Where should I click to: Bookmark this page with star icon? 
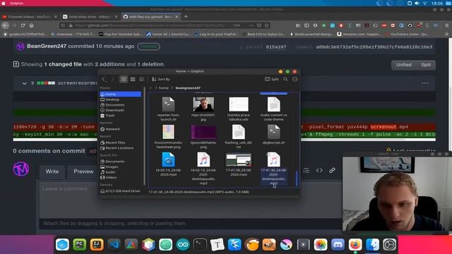coord(267,25)
